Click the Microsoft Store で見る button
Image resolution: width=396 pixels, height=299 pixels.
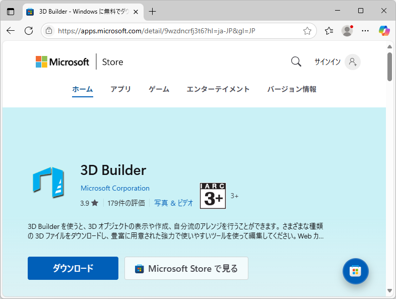pos(186,268)
